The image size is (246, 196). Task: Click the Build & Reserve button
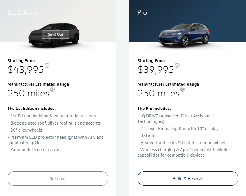coord(188,178)
